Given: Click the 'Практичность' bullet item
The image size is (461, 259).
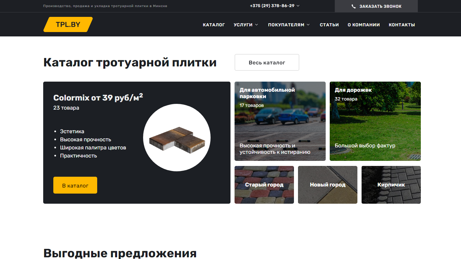Looking at the screenshot, I should tap(79, 156).
